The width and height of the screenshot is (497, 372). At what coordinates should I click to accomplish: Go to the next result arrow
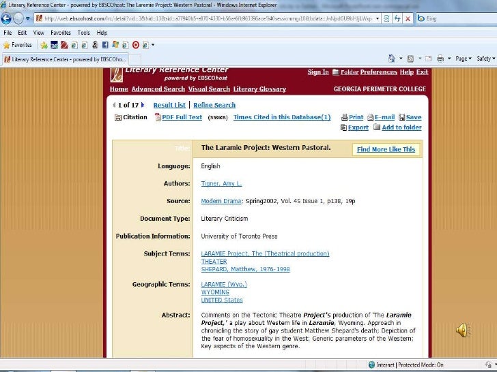(x=143, y=105)
